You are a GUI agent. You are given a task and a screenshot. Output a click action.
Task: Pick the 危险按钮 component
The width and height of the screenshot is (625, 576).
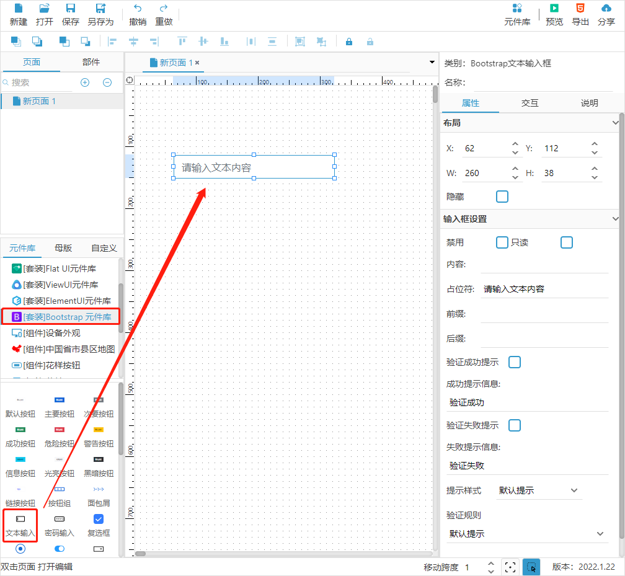pos(60,437)
